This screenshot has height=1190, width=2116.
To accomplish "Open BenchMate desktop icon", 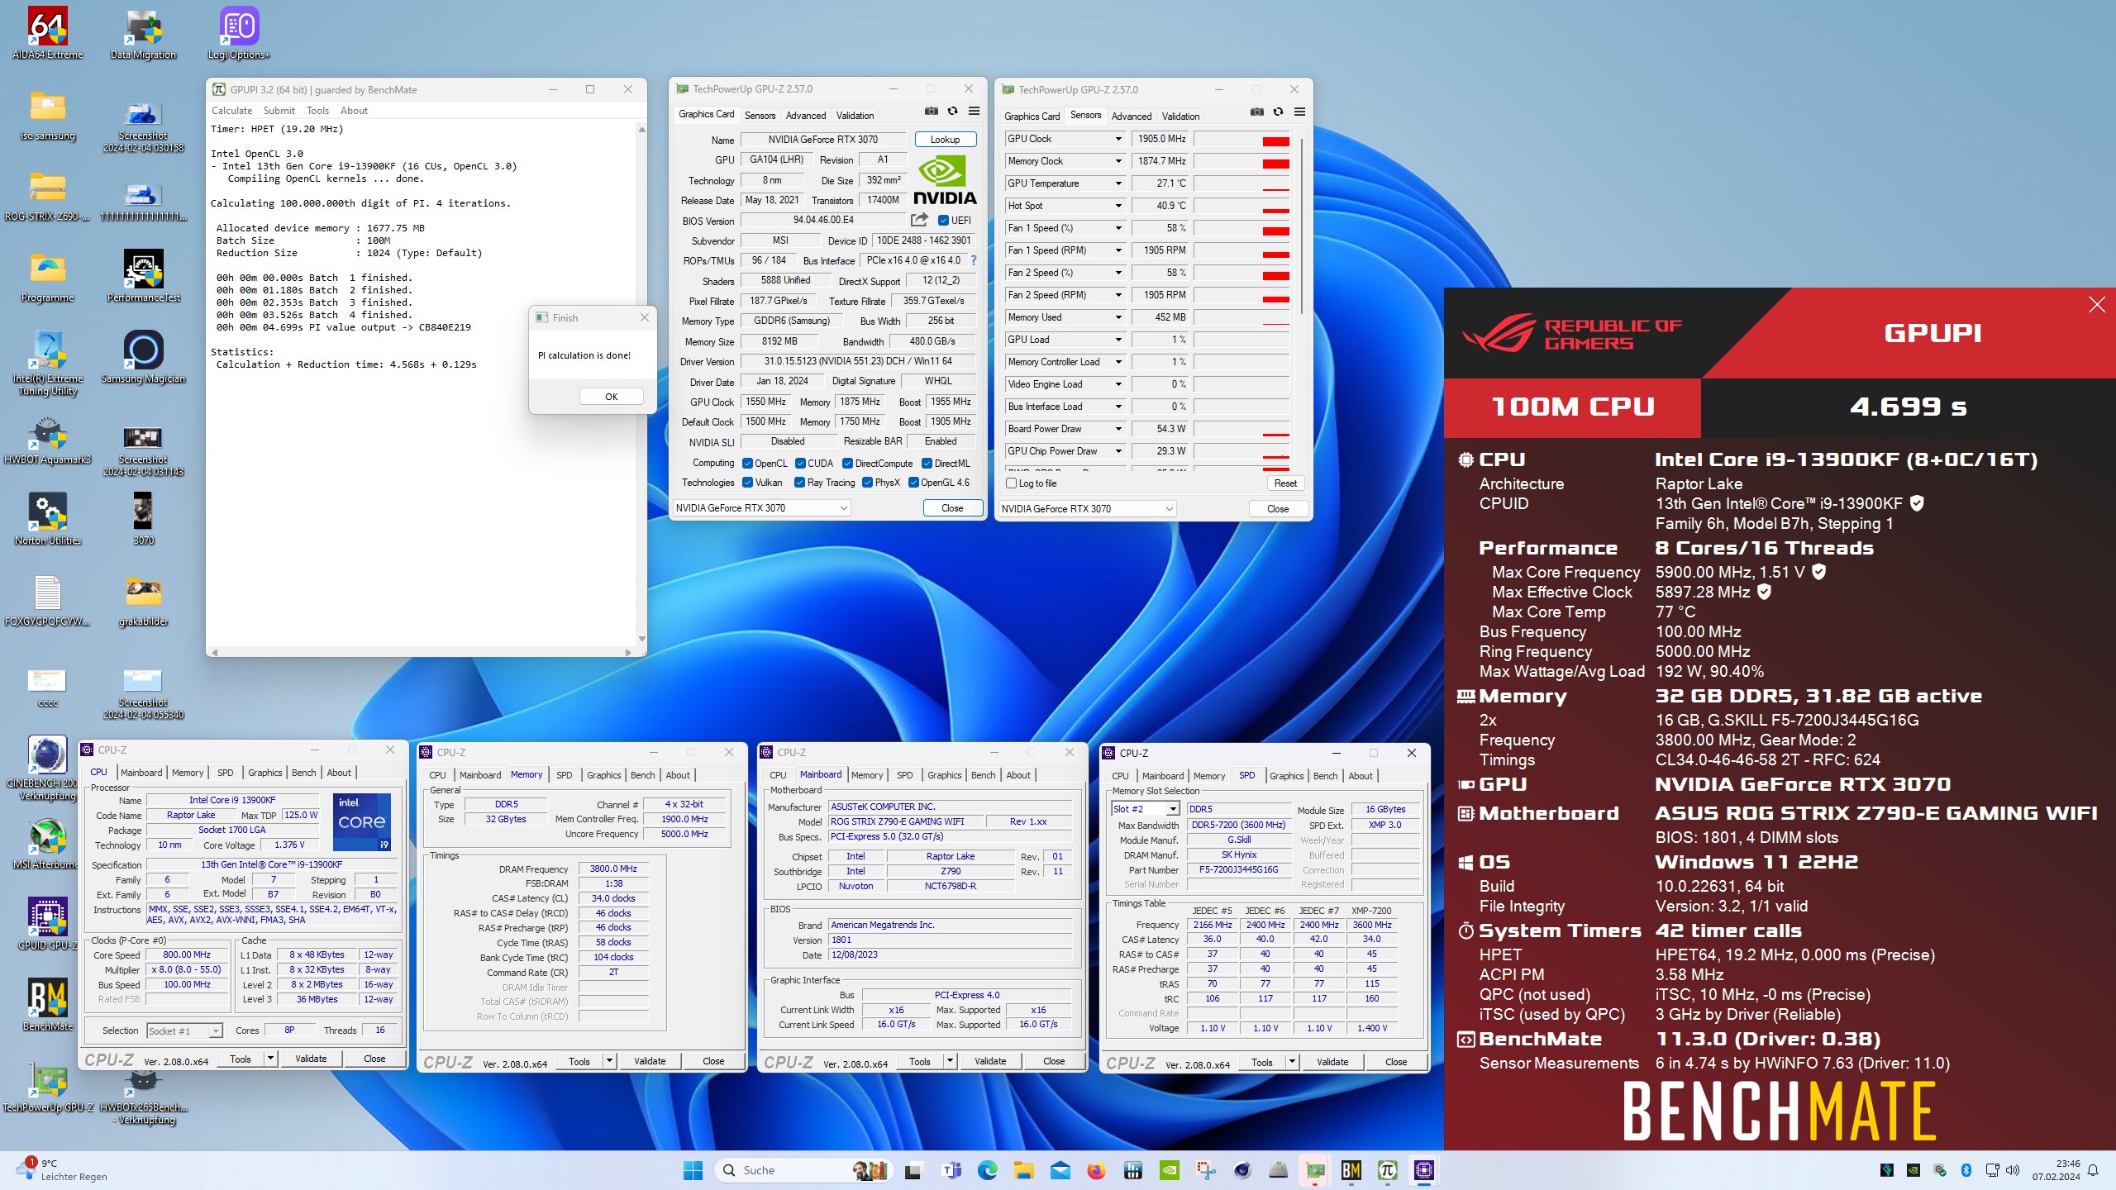I will coord(48,1005).
